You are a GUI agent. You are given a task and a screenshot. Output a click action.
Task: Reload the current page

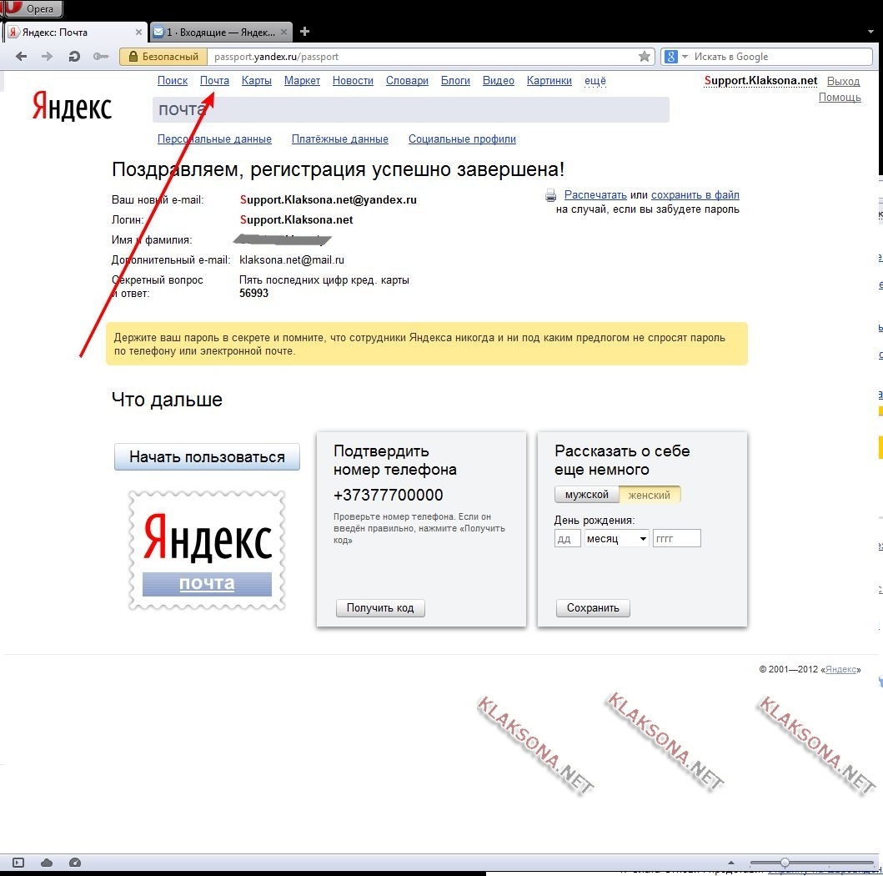click(x=73, y=57)
